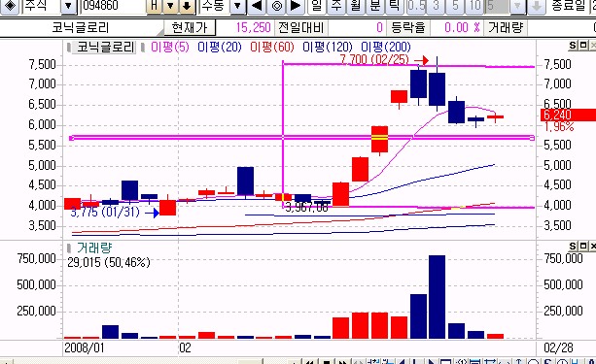Click the 현재가 button

pyautogui.click(x=190, y=28)
